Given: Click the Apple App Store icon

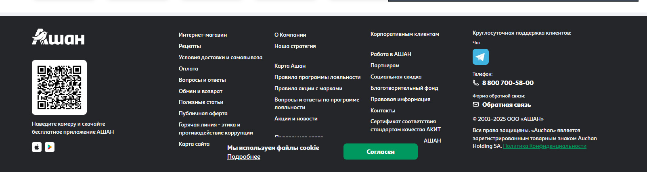Looking at the screenshot, I should (x=37, y=147).
